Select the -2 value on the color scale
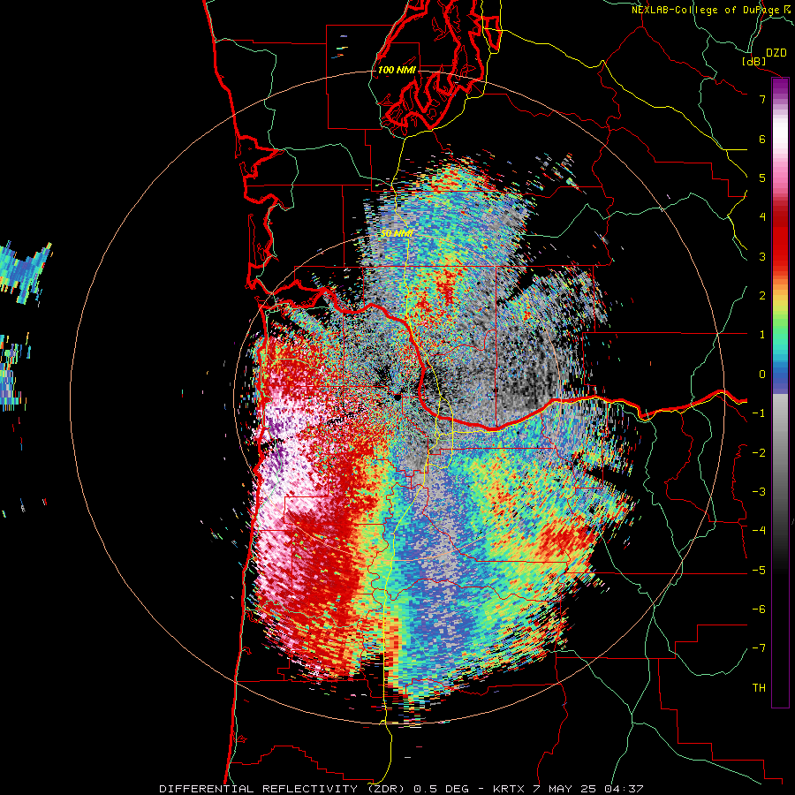 pyautogui.click(x=759, y=452)
